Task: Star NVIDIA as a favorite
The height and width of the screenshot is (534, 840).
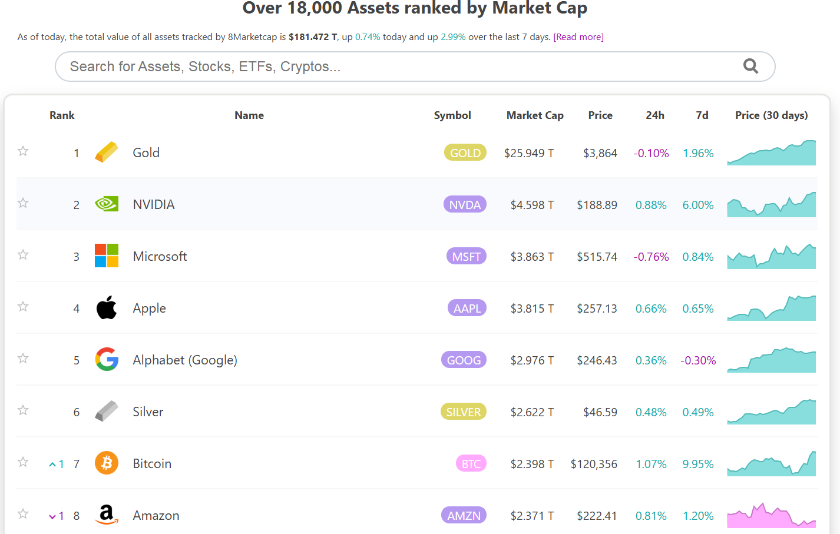Action: click(23, 203)
